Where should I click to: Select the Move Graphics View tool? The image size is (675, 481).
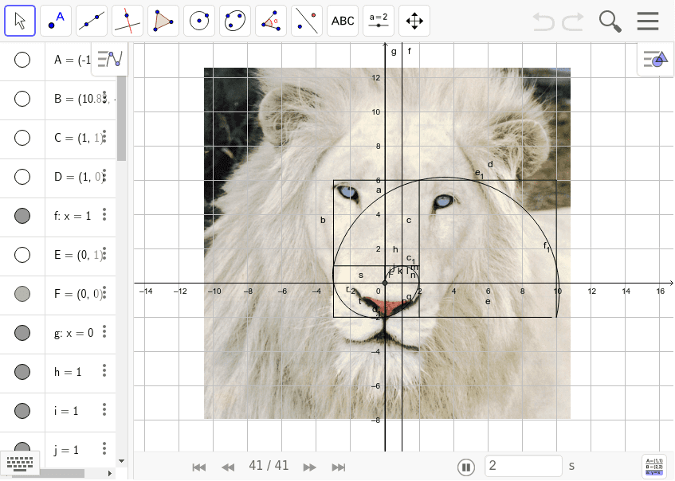coord(414,21)
